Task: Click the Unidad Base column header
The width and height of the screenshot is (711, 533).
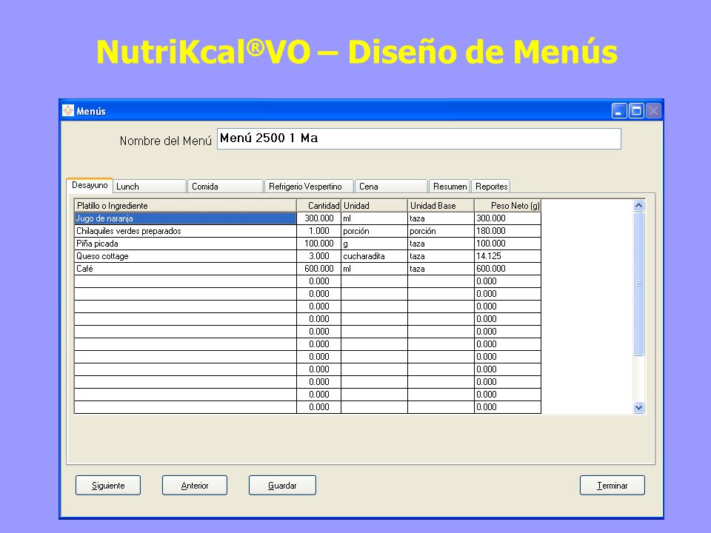Action: coord(441,206)
